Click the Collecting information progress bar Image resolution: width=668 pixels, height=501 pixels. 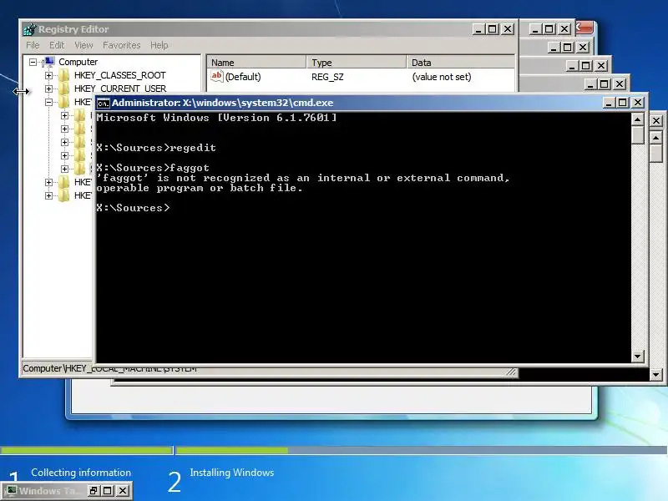tap(87, 450)
